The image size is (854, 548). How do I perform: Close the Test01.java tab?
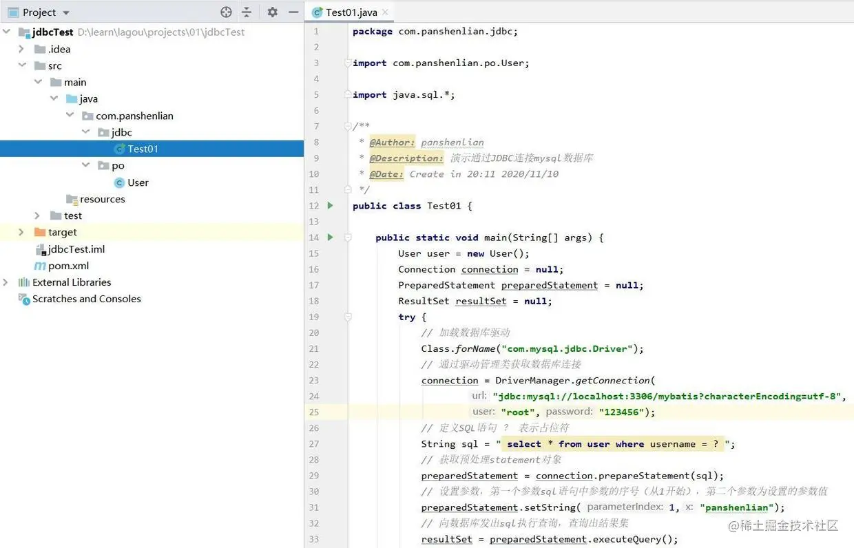[x=385, y=12]
